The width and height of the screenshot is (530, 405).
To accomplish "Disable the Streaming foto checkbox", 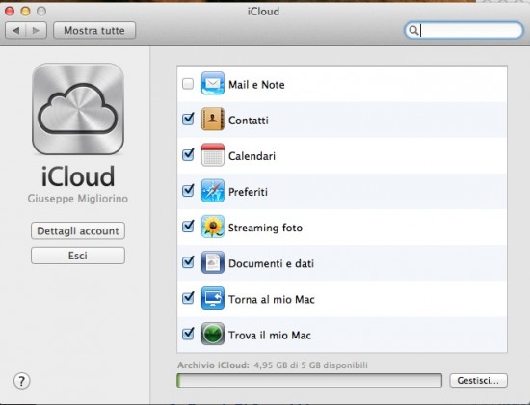I will (188, 227).
